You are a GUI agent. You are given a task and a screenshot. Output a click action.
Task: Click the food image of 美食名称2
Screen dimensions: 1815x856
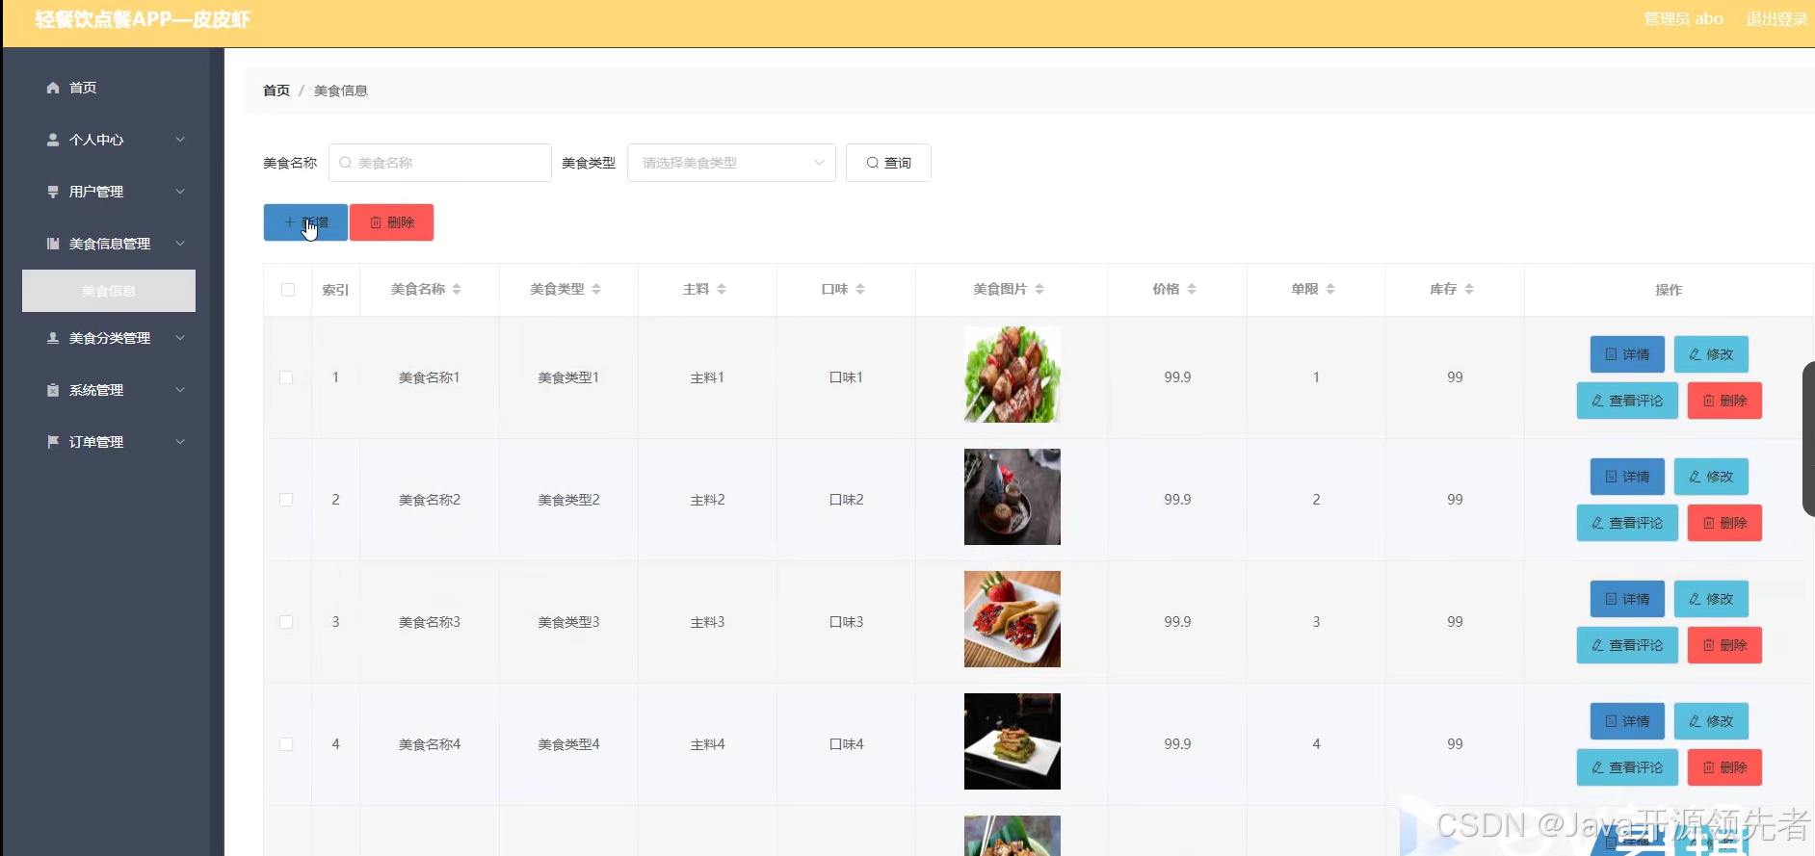[x=1013, y=497]
